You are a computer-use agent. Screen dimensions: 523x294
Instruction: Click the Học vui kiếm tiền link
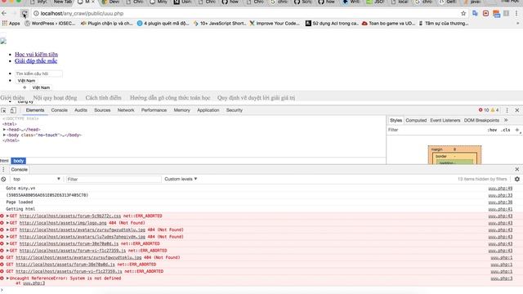pyautogui.click(x=36, y=54)
